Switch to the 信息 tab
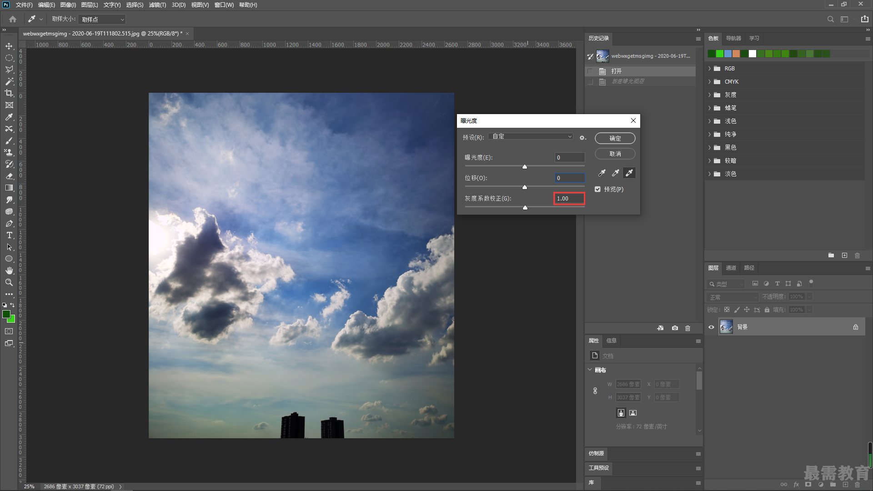Image resolution: width=873 pixels, height=491 pixels. point(612,341)
